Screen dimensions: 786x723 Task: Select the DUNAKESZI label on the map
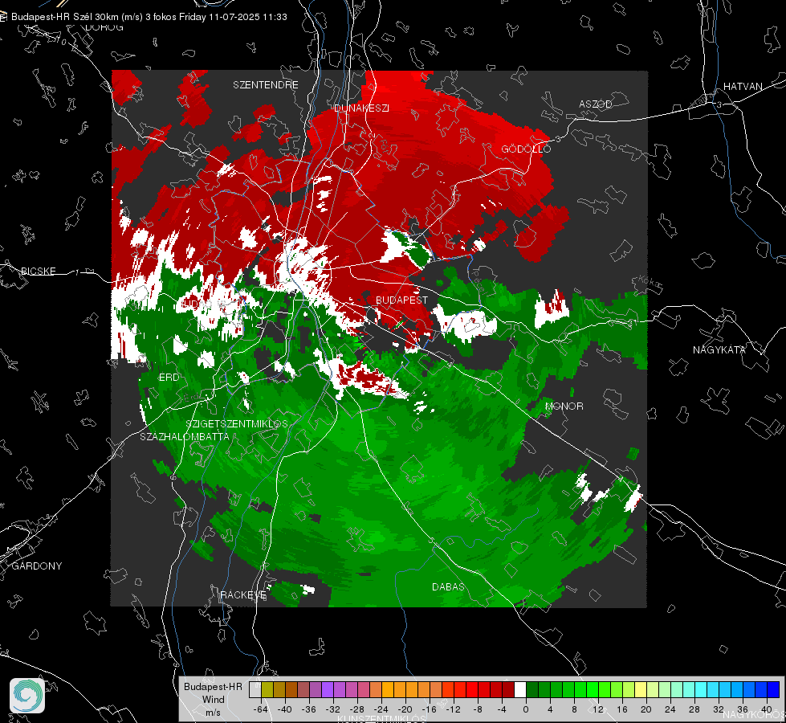tap(361, 108)
